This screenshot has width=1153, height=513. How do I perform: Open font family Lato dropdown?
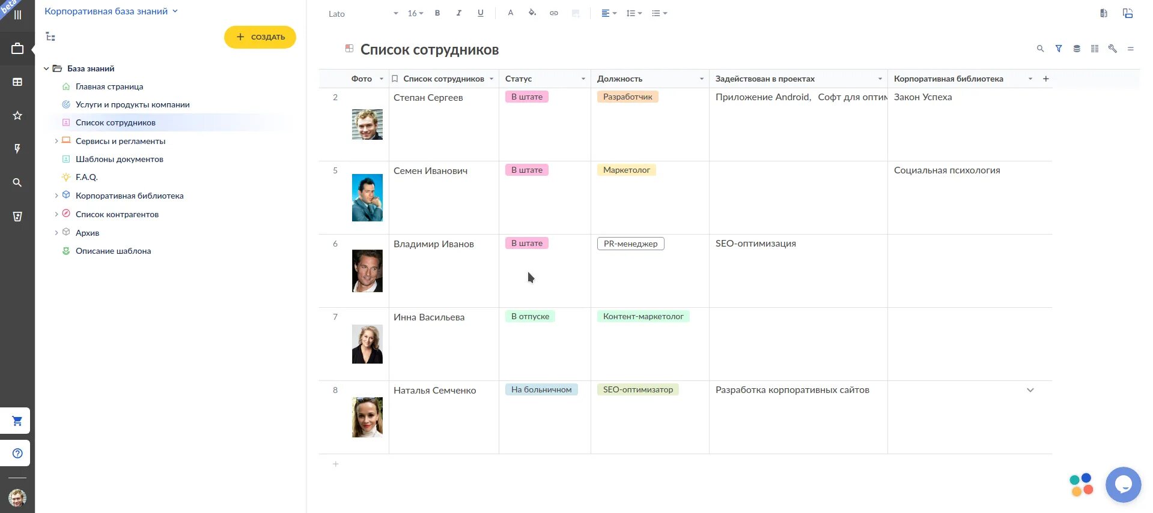pyautogui.click(x=363, y=14)
